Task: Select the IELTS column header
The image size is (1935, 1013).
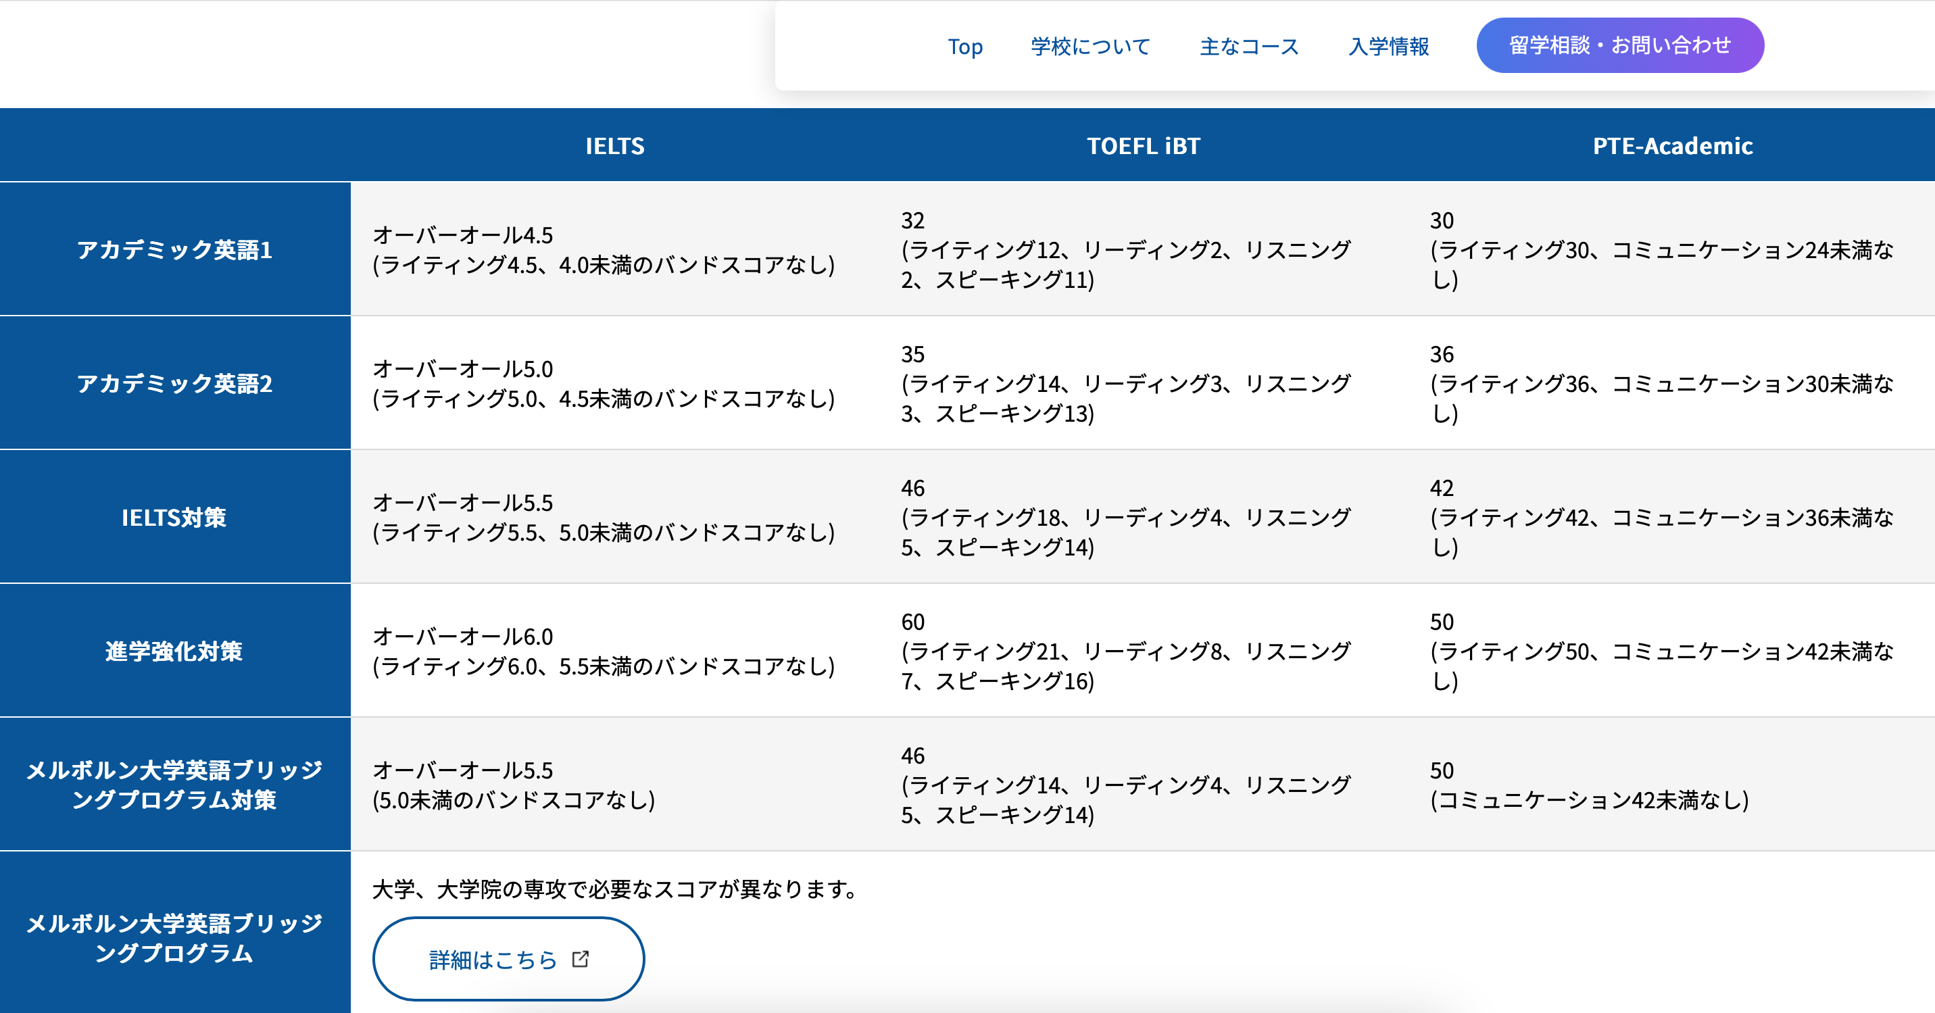Action: [615, 146]
